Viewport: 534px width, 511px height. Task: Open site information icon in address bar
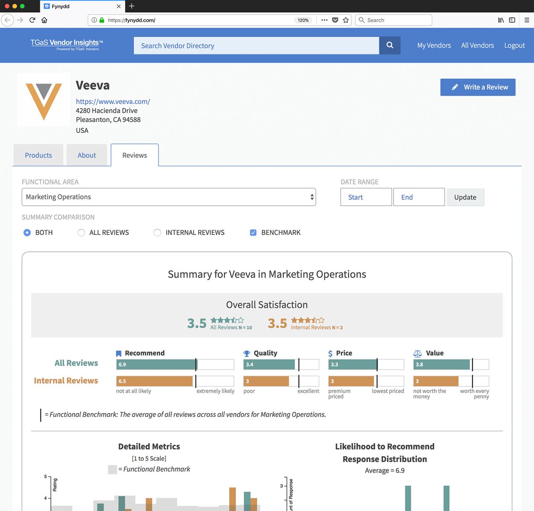[94, 20]
